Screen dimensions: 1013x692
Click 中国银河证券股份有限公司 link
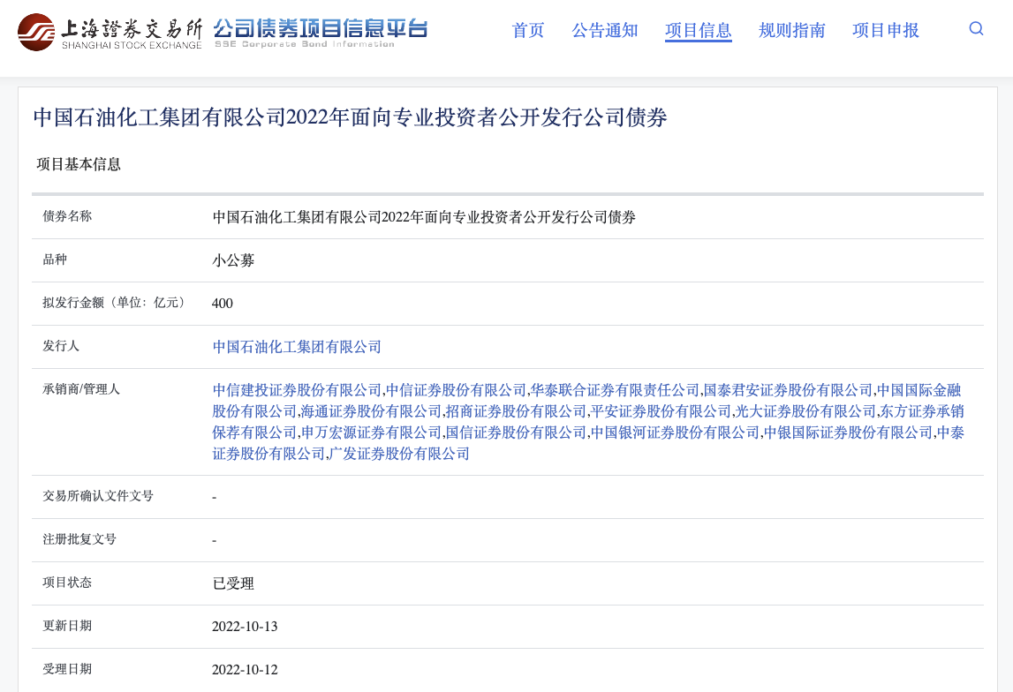[x=675, y=432]
